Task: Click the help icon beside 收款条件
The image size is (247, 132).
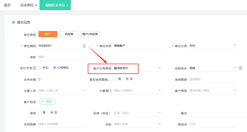Action: 240,68
